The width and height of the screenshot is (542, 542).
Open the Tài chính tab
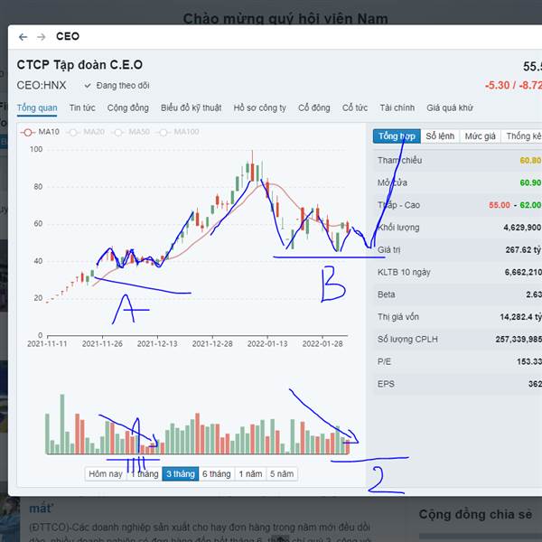click(397, 107)
